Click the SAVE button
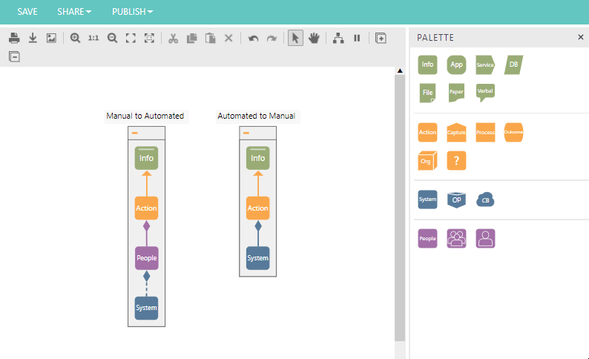The height and width of the screenshot is (359, 589). pyautogui.click(x=27, y=12)
